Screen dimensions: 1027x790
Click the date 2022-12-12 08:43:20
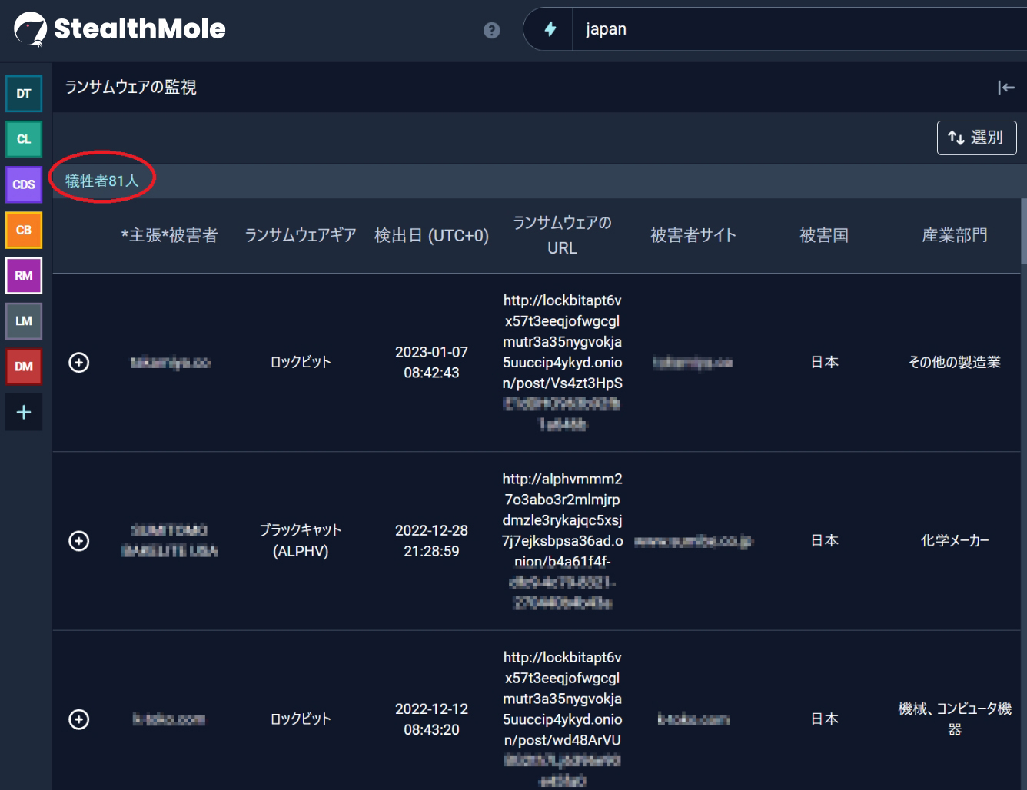click(431, 719)
